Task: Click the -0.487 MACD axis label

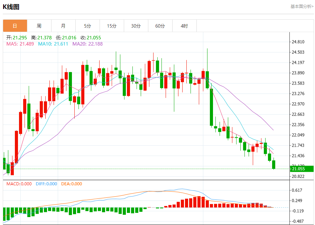Action: coord(298,221)
